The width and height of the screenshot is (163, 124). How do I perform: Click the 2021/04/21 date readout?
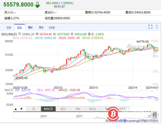click(9, 34)
